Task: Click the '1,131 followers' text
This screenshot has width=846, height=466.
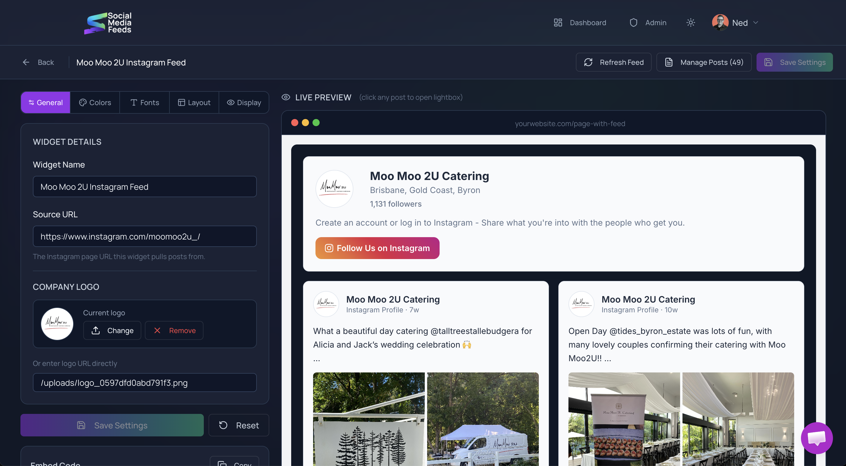Action: tap(396, 204)
